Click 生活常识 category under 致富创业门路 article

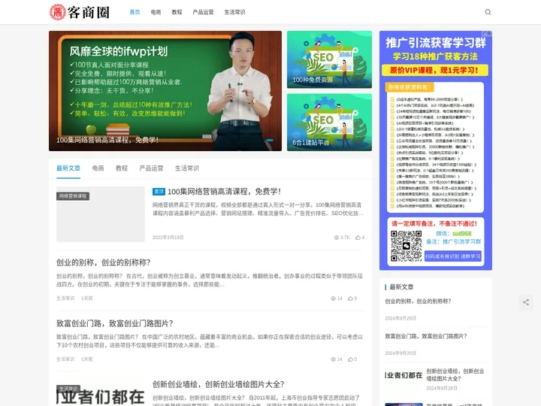click(x=65, y=359)
